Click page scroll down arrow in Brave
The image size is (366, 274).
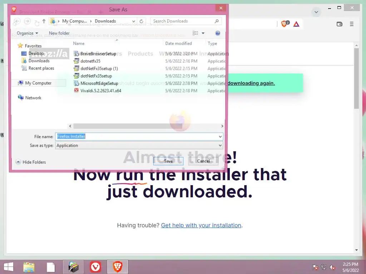356,250
